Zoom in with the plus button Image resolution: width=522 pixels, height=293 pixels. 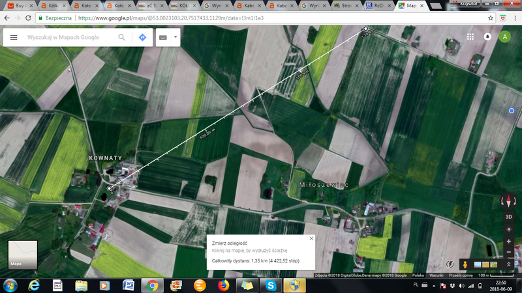(509, 242)
